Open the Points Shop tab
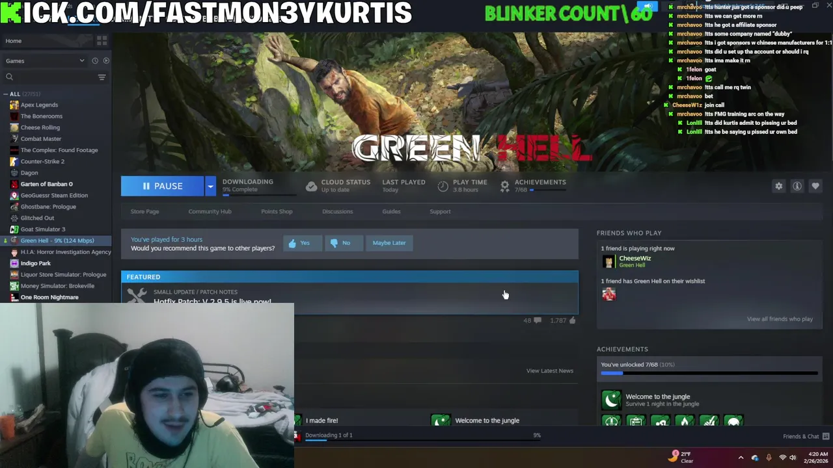The image size is (833, 468). (277, 211)
